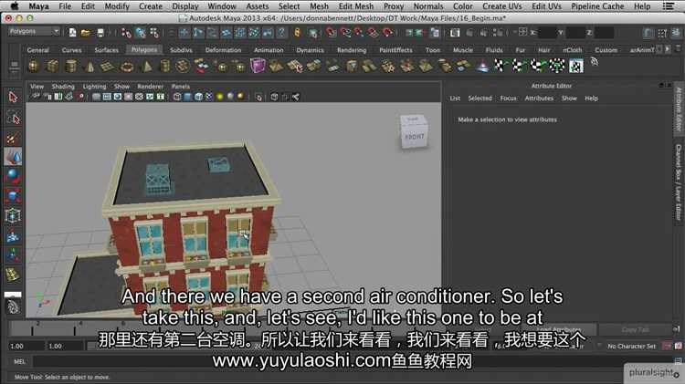Toggle textured display in the viewport toolbar

[x=209, y=97]
